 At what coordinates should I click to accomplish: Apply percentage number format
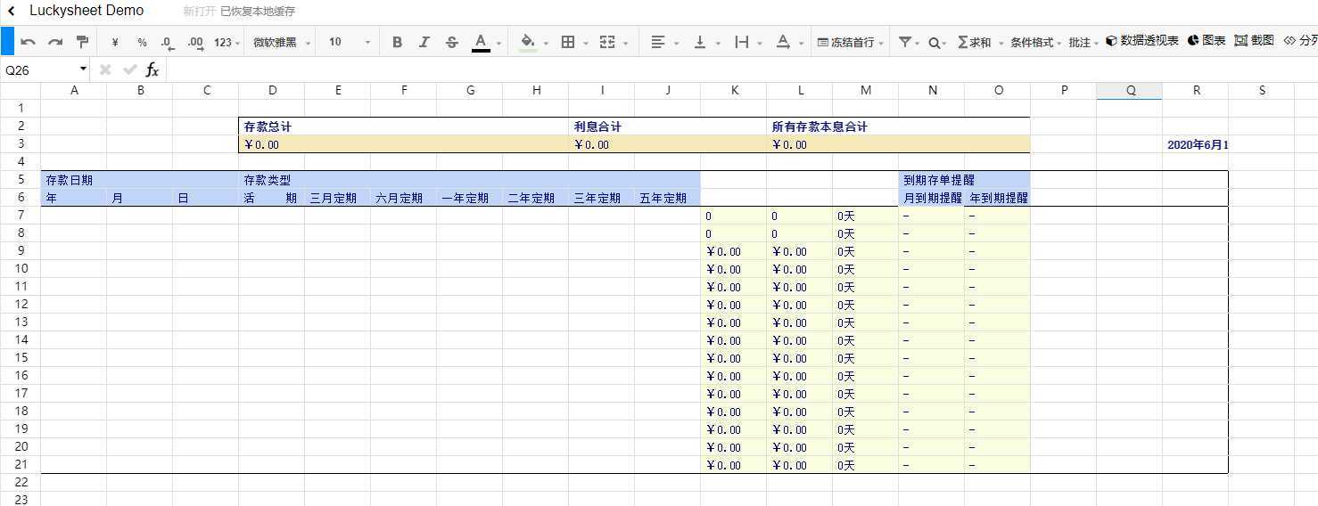pos(142,42)
